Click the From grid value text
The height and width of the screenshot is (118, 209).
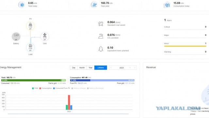pyautogui.click(x=130, y=83)
